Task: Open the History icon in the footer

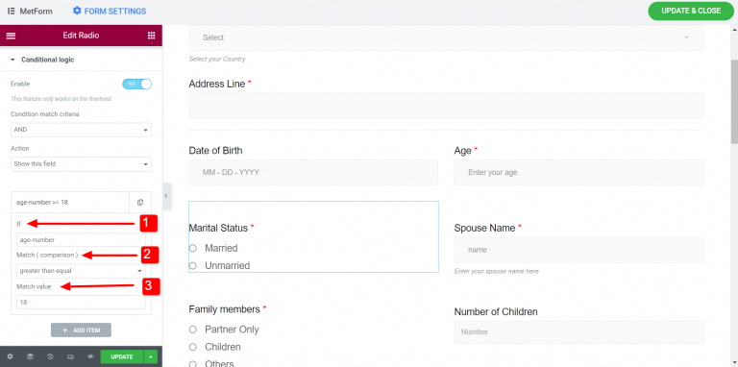Action: point(50,356)
